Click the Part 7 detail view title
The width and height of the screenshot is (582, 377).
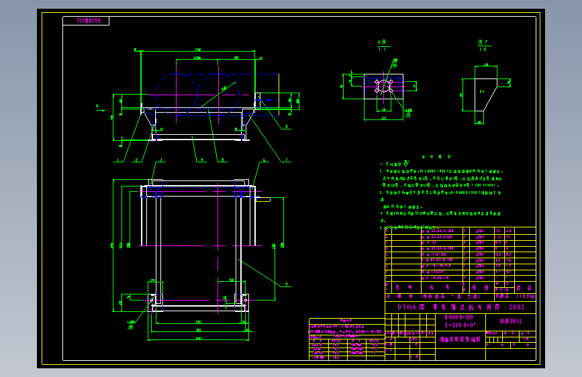(x=483, y=46)
